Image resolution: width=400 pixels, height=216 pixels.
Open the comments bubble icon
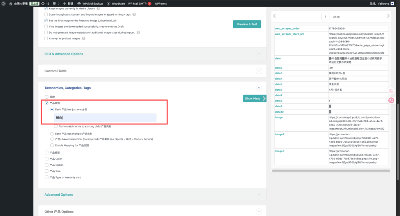54,4
